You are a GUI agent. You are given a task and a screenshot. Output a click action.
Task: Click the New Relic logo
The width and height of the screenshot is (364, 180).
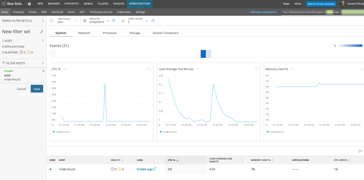(12, 4)
